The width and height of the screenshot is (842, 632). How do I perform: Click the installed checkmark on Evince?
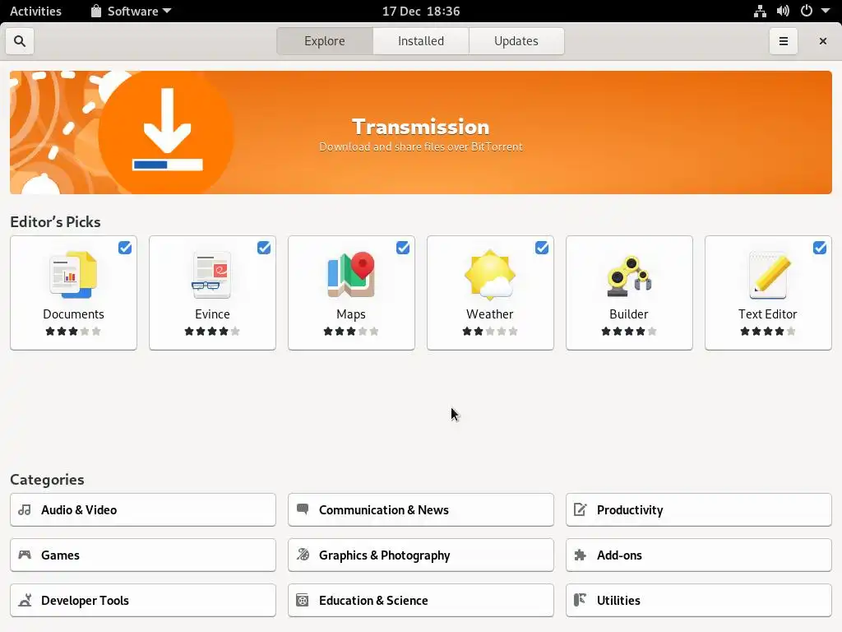click(264, 247)
